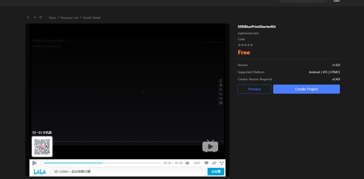Click the Supported Platform label
The width and height of the screenshot is (364, 179).
click(x=251, y=72)
